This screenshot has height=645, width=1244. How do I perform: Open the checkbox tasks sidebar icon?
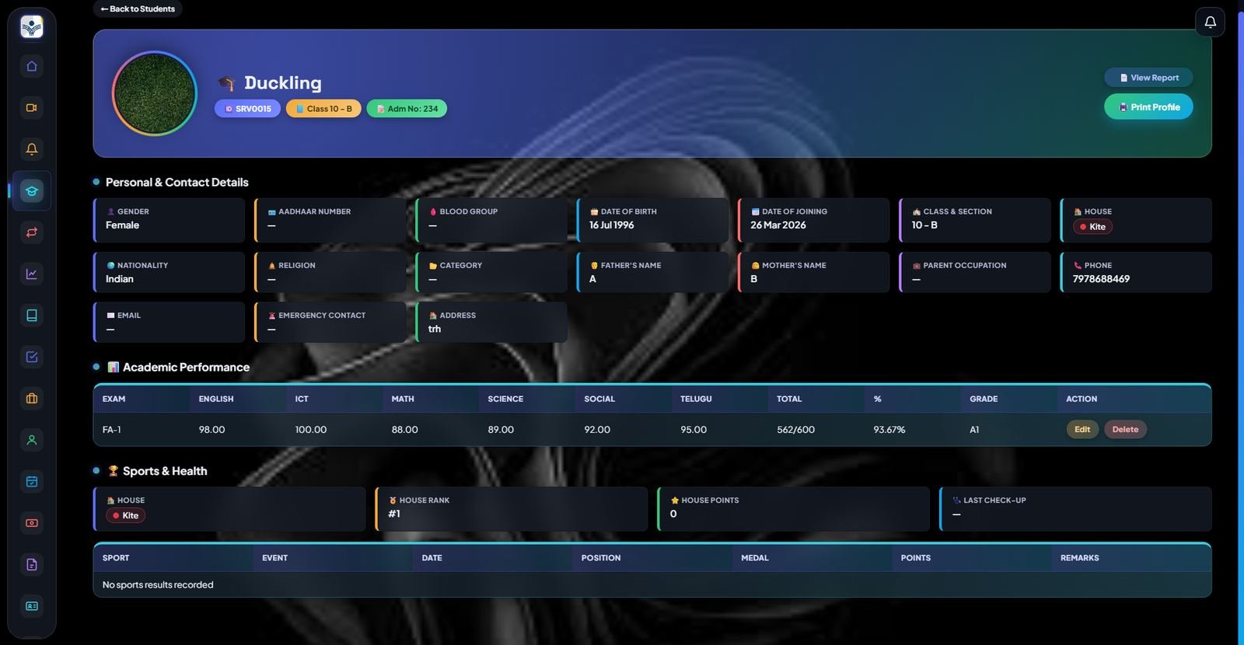coord(32,357)
